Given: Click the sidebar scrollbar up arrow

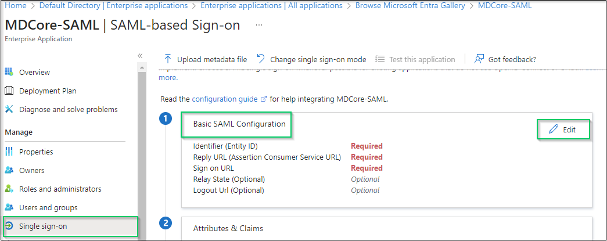Looking at the screenshot, I should tap(142, 67).
